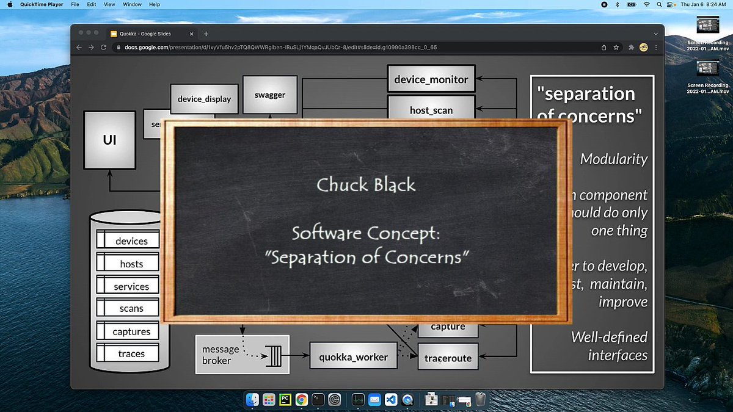Click the battery status icon

point(632,4)
